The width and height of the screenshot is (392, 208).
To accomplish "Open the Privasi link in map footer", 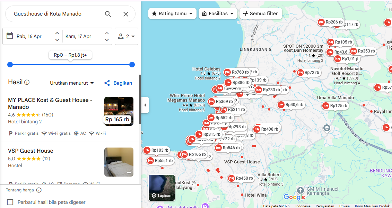I will pos(345,206).
